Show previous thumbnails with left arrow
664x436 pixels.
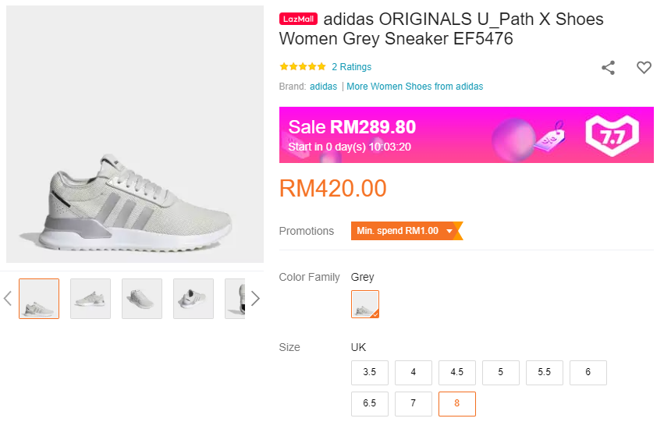pyautogui.click(x=8, y=298)
